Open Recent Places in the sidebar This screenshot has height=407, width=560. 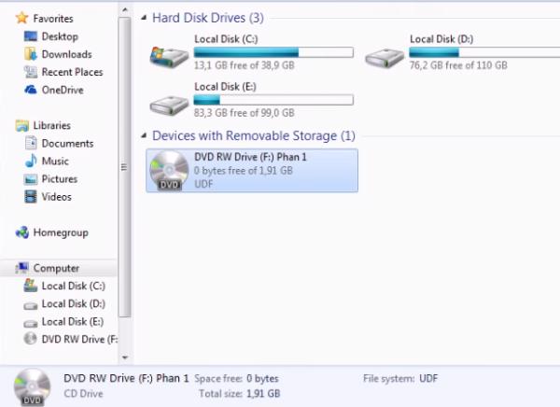(72, 72)
